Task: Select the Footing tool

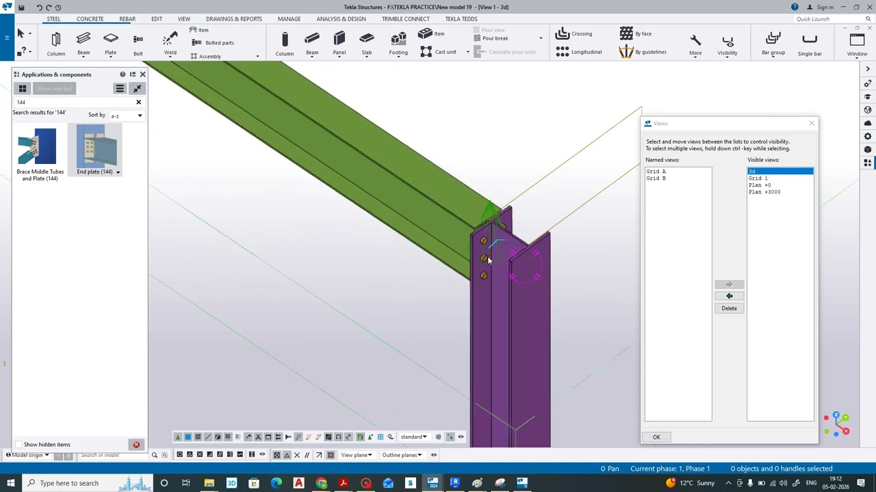Action: (398, 44)
